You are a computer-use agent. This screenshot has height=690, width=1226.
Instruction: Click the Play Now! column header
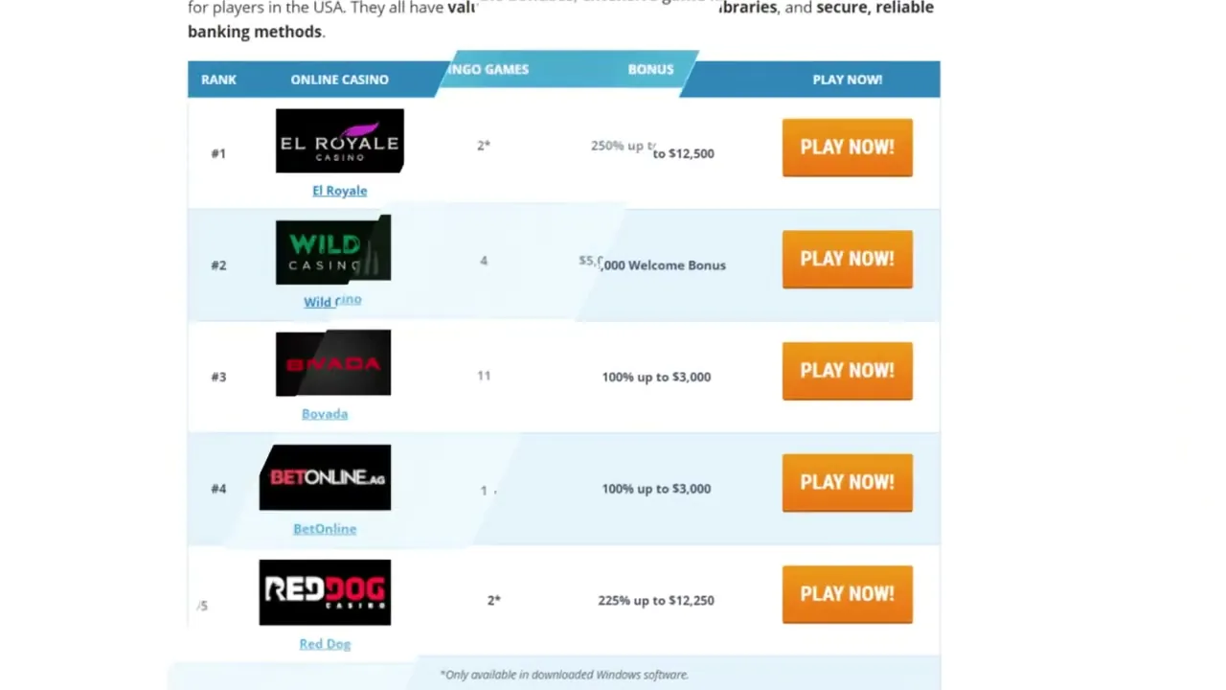(848, 80)
